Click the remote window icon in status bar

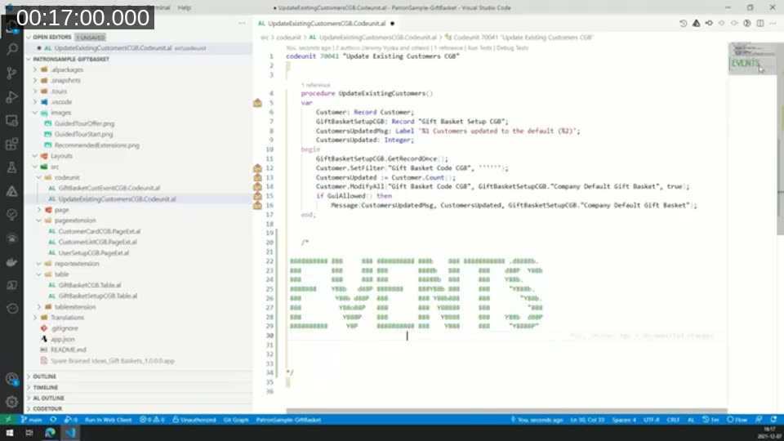click(7, 420)
